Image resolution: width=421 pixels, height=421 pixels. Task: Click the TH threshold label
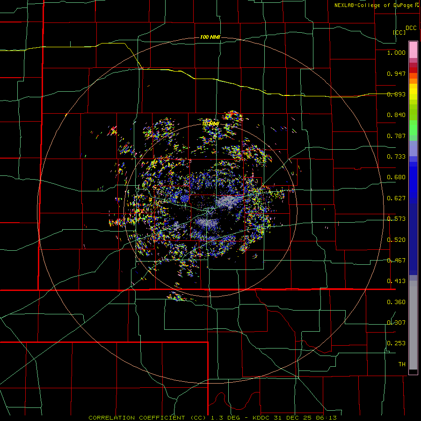(402, 364)
